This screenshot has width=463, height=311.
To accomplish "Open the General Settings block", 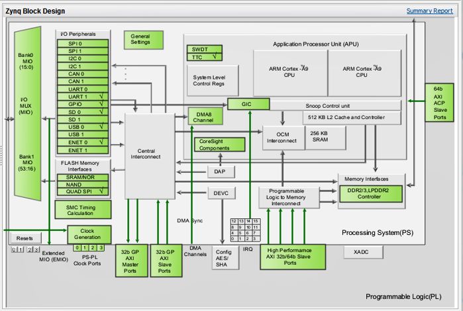I will (x=144, y=40).
